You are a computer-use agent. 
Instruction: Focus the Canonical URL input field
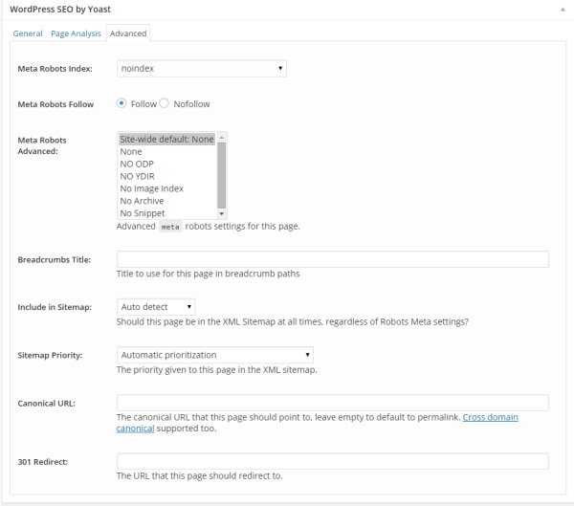tap(332, 403)
